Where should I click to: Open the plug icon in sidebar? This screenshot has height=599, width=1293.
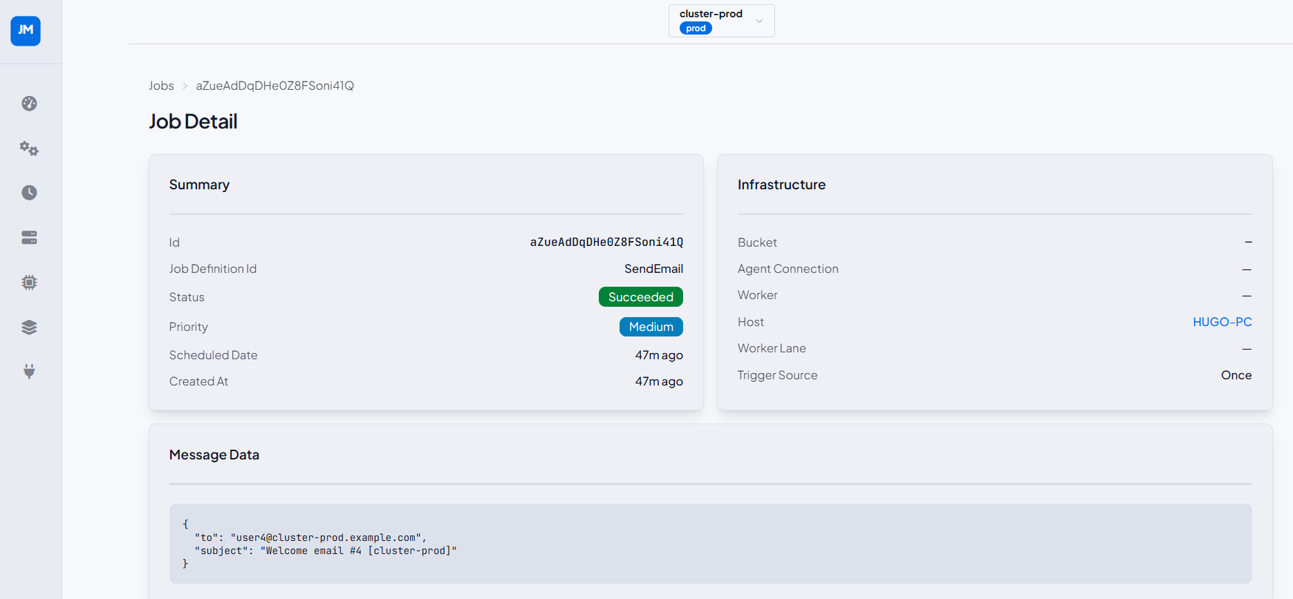click(x=29, y=372)
